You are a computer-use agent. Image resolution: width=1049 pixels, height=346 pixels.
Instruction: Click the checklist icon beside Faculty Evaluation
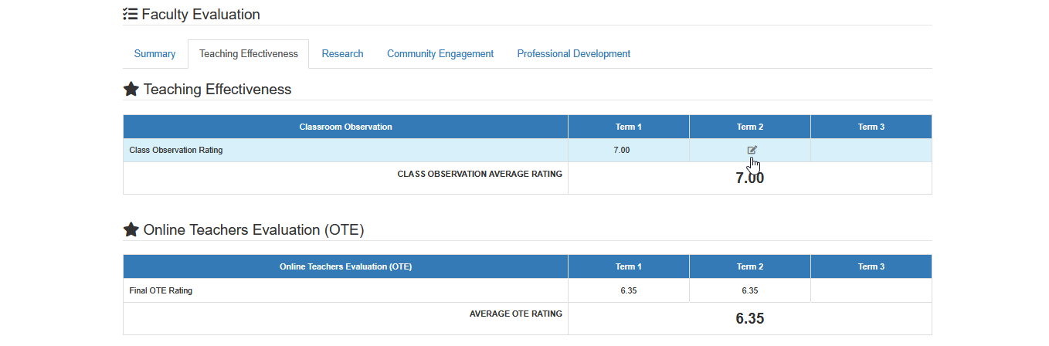point(131,14)
